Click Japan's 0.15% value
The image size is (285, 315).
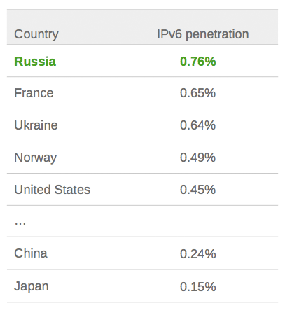click(198, 287)
